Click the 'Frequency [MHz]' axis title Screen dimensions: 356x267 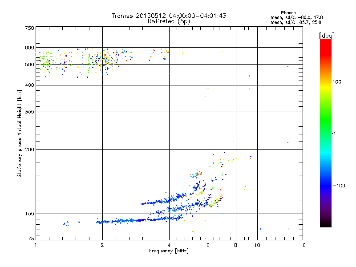point(169,251)
